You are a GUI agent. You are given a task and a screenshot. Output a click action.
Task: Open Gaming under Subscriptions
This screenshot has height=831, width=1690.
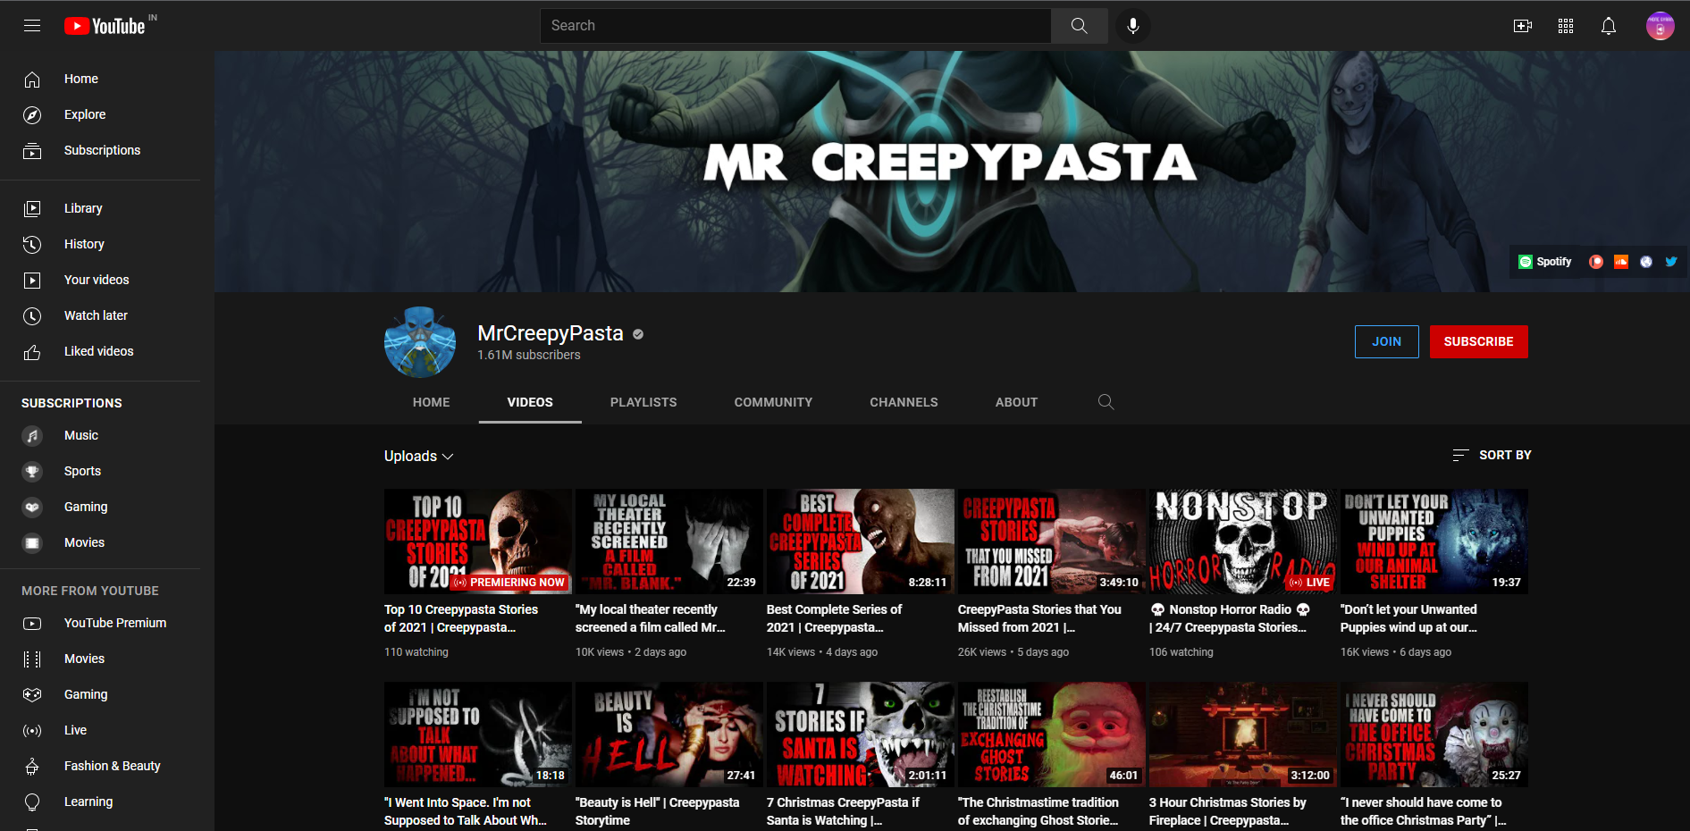pos(100,507)
